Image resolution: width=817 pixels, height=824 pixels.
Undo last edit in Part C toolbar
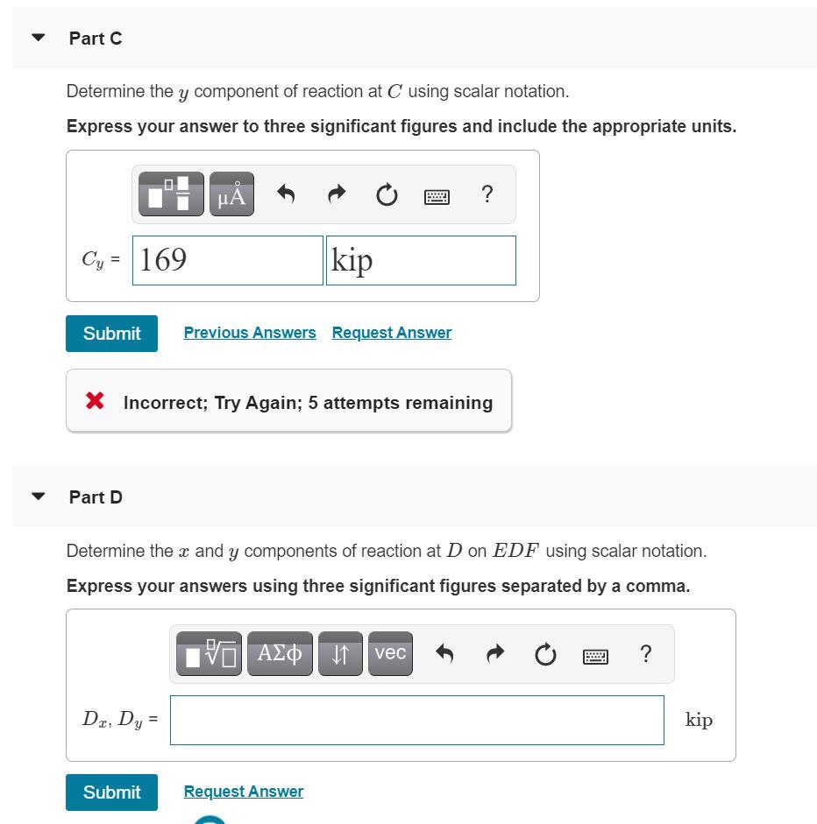[286, 194]
